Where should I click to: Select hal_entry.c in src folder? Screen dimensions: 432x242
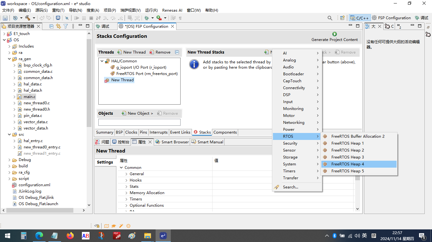click(33, 141)
